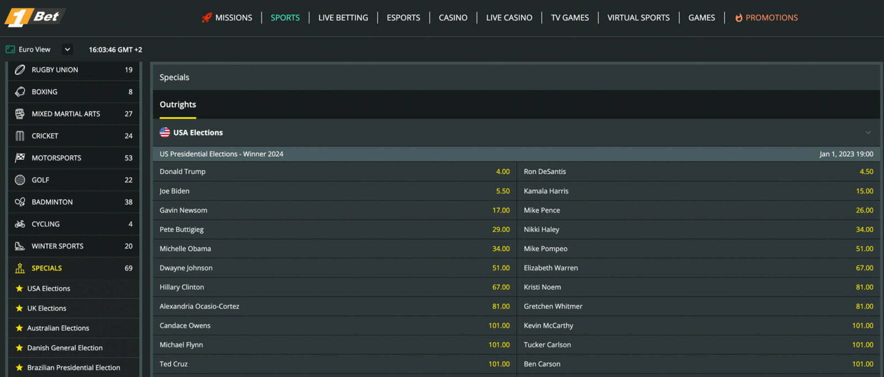This screenshot has width=884, height=377.
Task: Bet on Dwayne Johnson at 51.00
Action: [334, 268]
